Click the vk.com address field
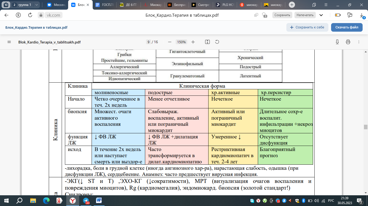The width and height of the screenshot is (368, 206). pyautogui.click(x=50, y=15)
